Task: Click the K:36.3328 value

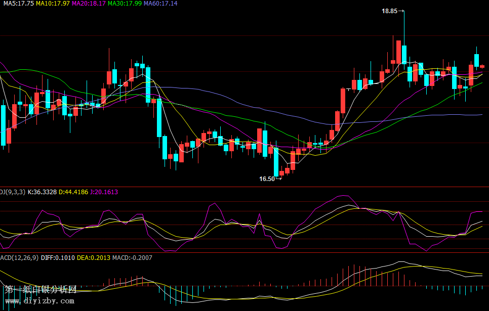Action: [44, 192]
